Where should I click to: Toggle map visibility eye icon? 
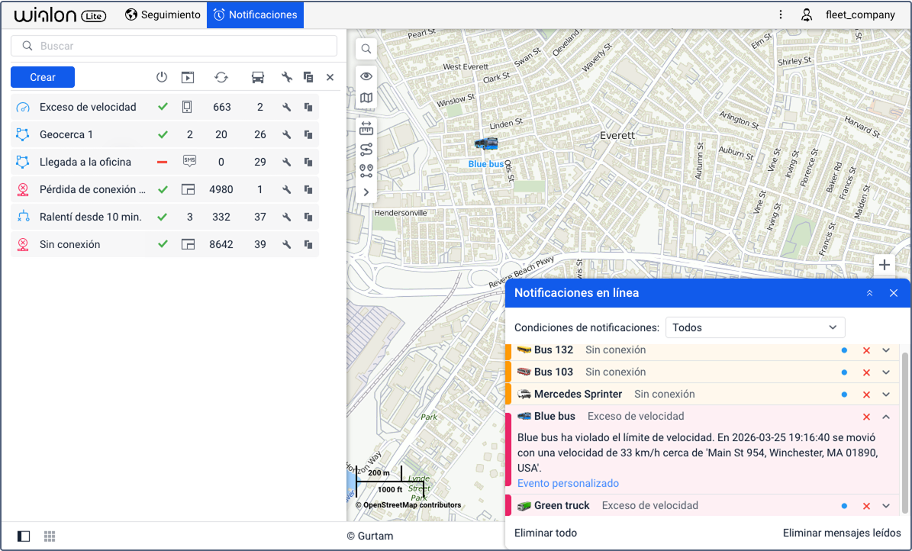tap(366, 76)
